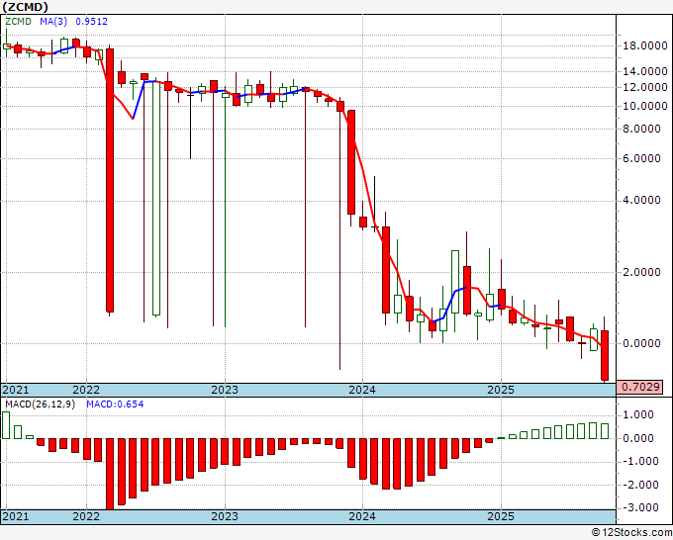Viewport: 673px width, 540px height.
Task: Open the 12Stocks.com copyright link
Action: pyautogui.click(x=631, y=533)
